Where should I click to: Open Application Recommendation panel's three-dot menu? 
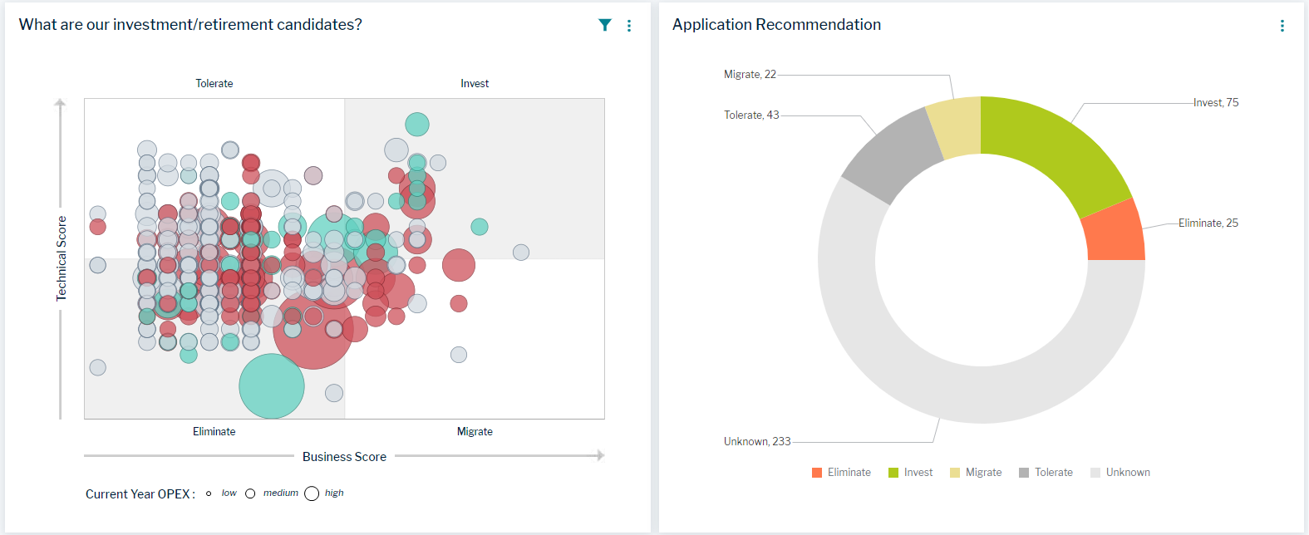coord(1282,26)
